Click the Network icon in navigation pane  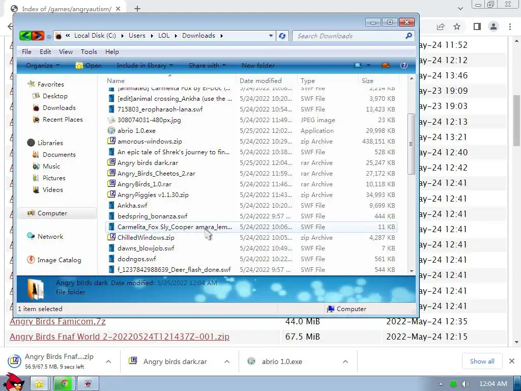point(31,236)
